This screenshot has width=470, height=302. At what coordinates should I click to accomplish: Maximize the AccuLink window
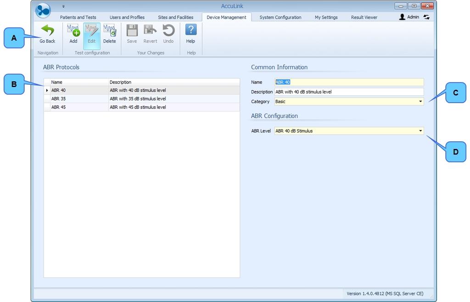(x=414, y=6)
